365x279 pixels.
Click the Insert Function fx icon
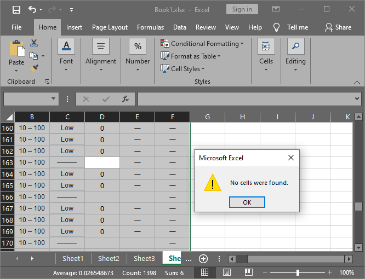click(x=126, y=99)
